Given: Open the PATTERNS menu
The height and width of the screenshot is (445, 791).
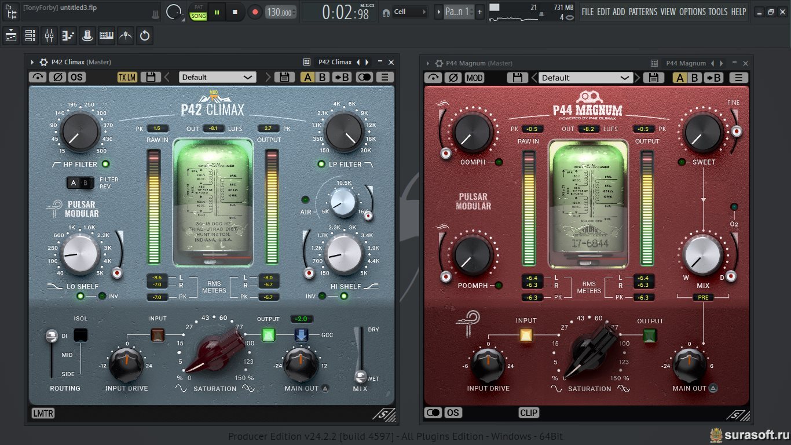Looking at the screenshot, I should click(x=643, y=12).
